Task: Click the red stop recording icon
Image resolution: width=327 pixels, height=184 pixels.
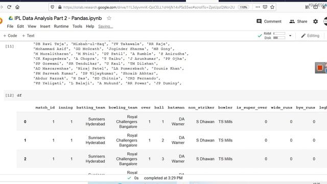Action: 320,68
